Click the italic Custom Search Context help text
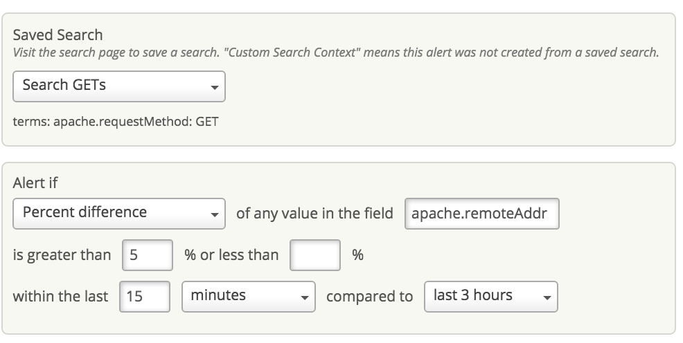 pyautogui.click(x=336, y=53)
